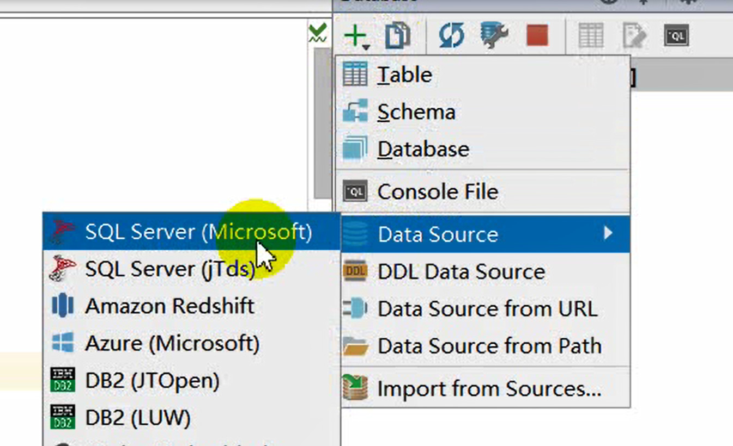Screen dimensions: 733x446
Task: Click the Azure Windows logo icon
Action: pos(63,343)
